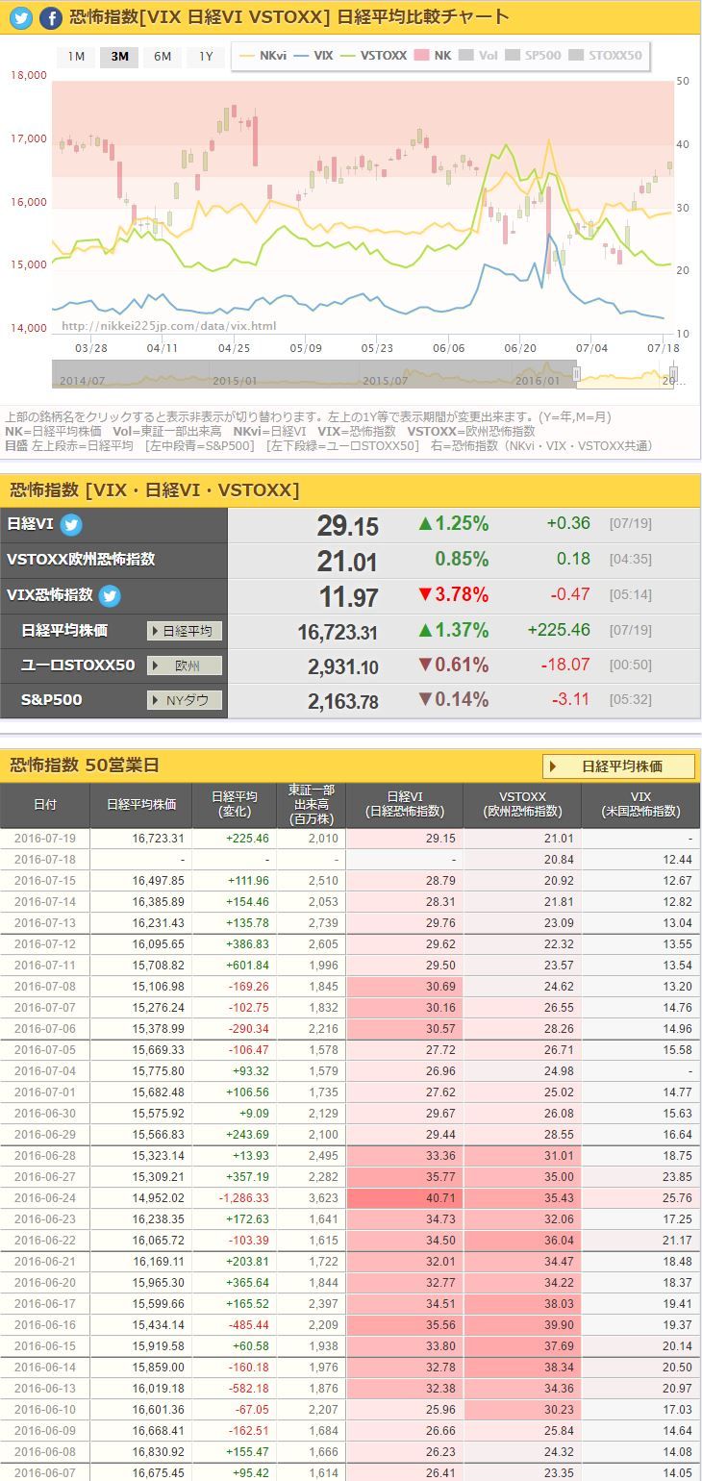Click the VSTOXX value 21.01 in the summary

point(347,561)
